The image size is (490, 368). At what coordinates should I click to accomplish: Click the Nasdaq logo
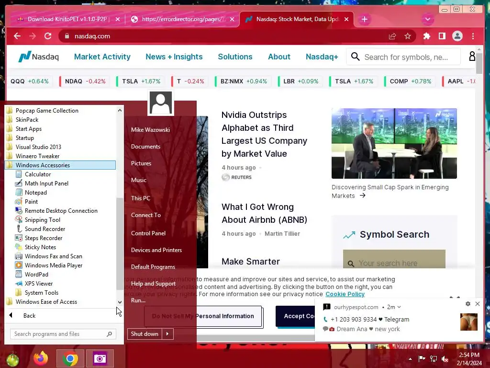point(39,57)
